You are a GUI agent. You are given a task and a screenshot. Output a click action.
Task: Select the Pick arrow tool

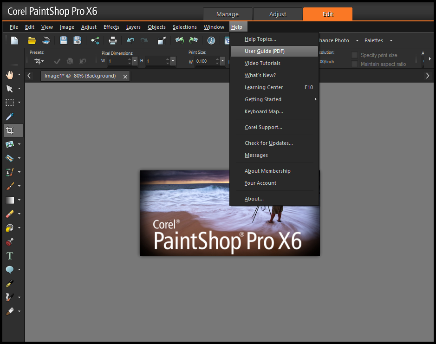coord(10,88)
